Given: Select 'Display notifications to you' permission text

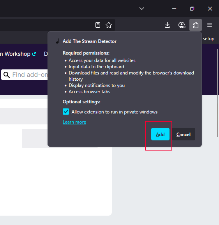Looking at the screenshot, I should click(x=97, y=85).
